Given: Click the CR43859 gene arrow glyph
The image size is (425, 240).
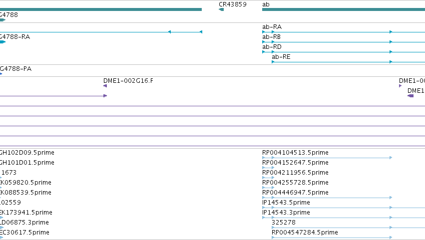Looking at the screenshot, I should (221, 9).
